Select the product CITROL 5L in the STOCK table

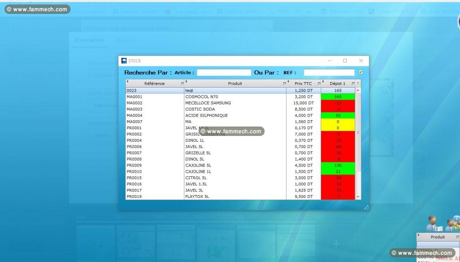[196, 178]
